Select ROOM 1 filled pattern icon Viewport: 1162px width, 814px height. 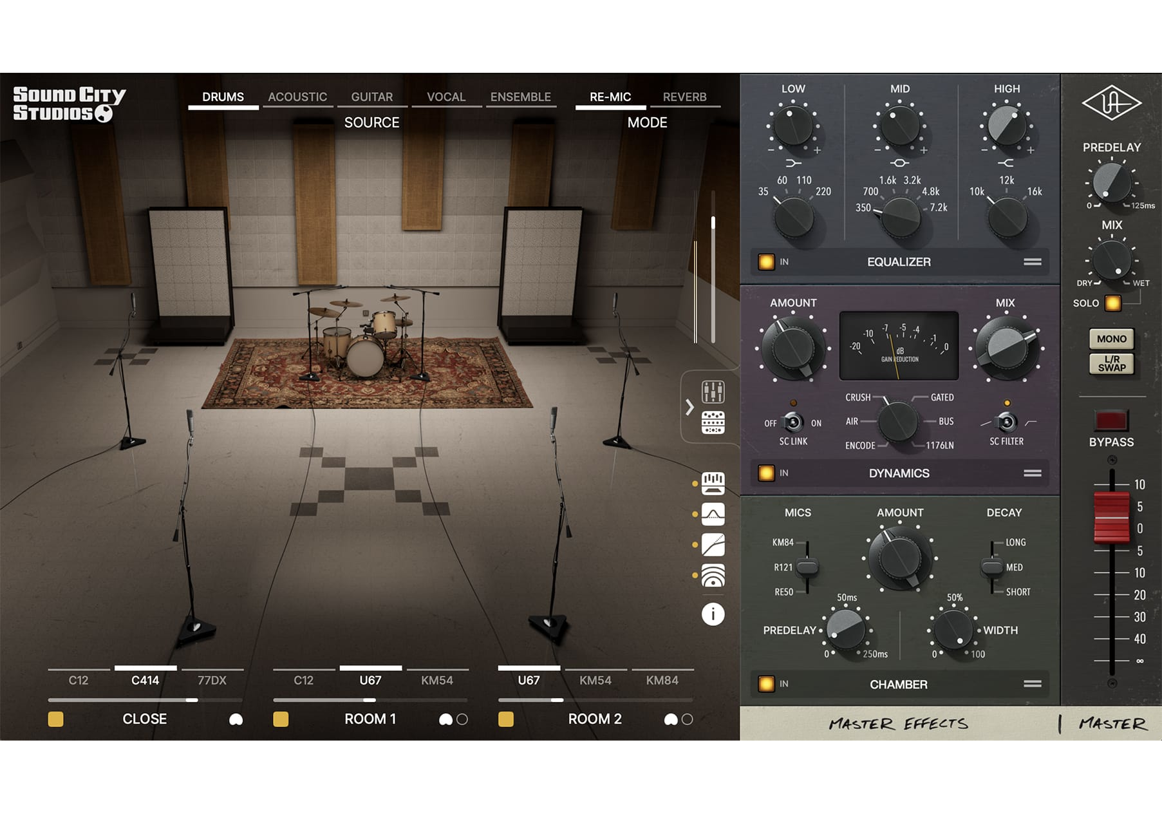pyautogui.click(x=445, y=719)
